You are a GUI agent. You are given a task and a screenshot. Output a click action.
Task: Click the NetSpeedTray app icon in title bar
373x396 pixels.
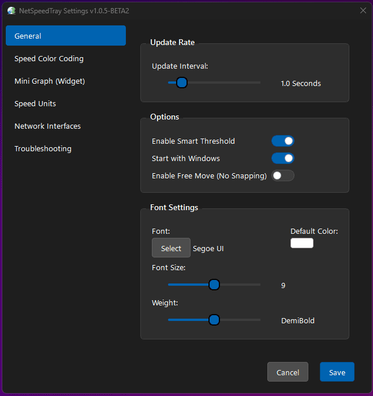click(x=11, y=10)
